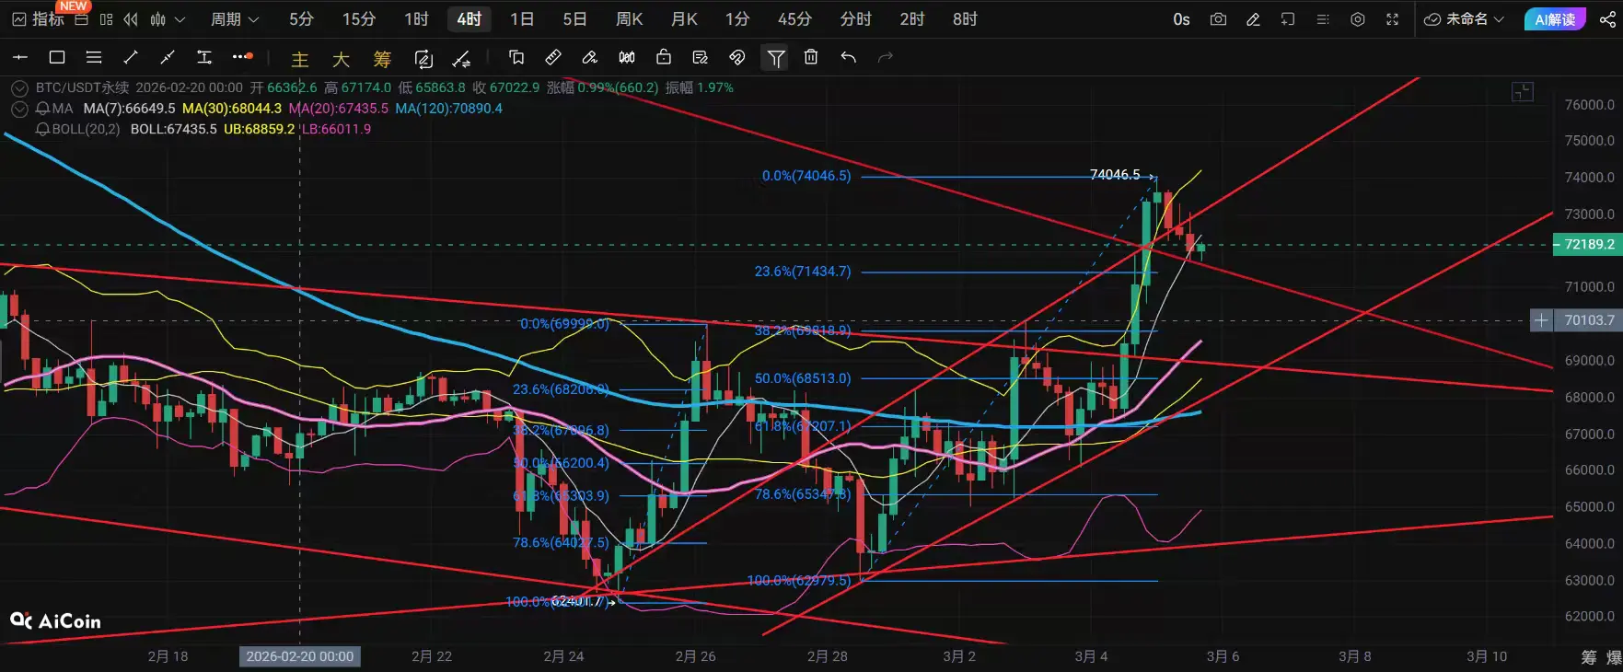Image resolution: width=1623 pixels, height=672 pixels.
Task: Click the pencil drawing-tools icon in top bar
Action: pos(1253,19)
